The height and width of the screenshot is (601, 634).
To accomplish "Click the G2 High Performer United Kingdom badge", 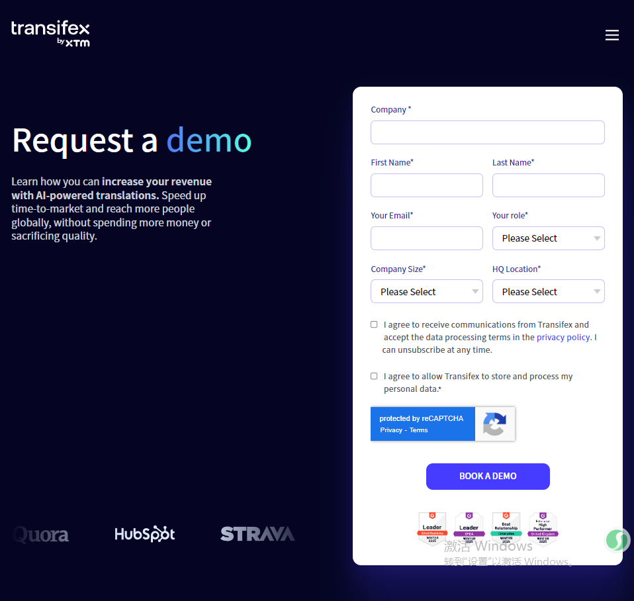I will [x=543, y=529].
